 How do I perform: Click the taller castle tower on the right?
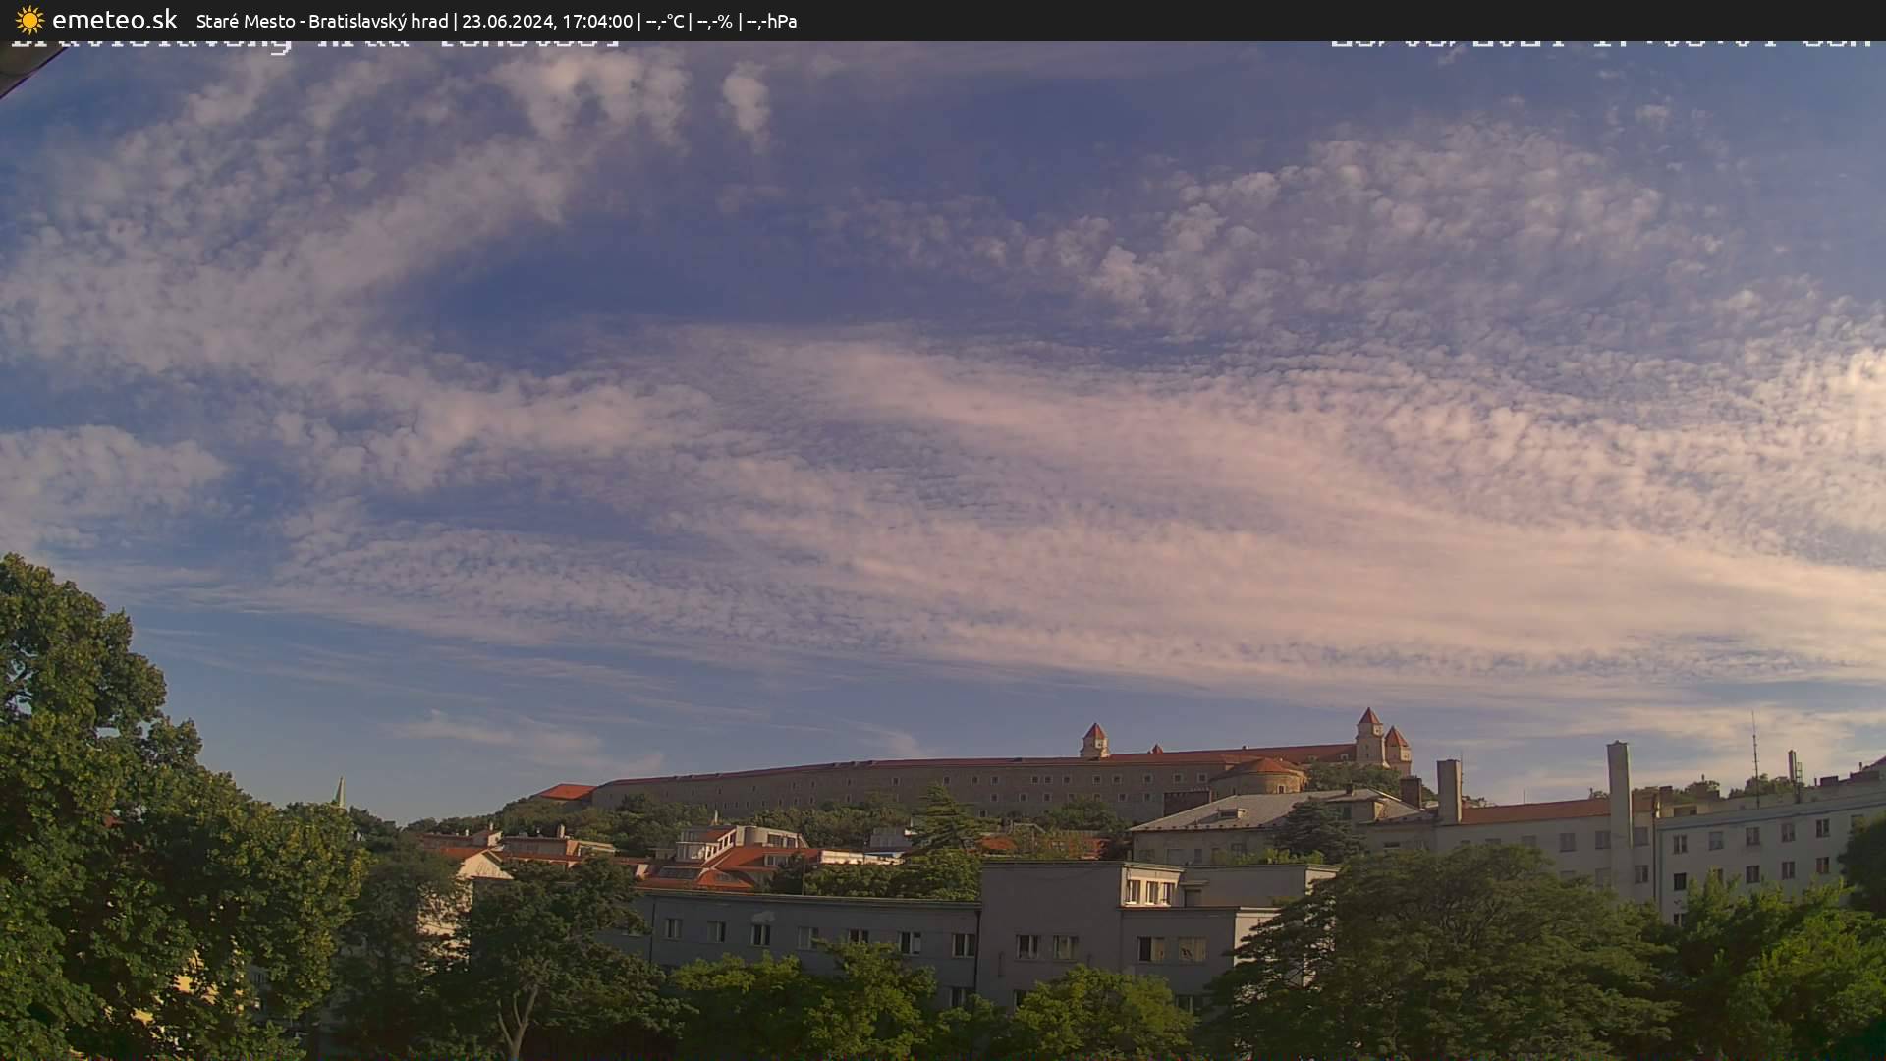[1369, 737]
